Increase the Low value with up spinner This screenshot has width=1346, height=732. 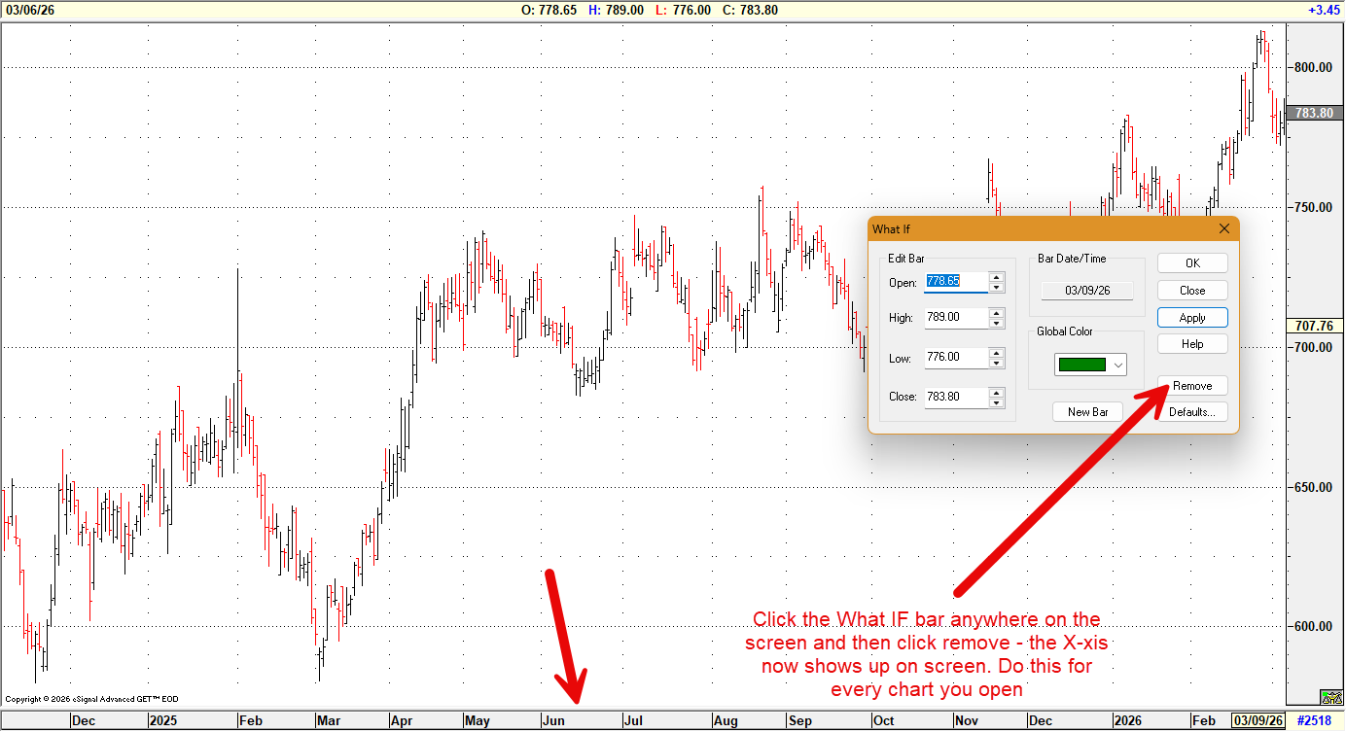click(x=996, y=353)
